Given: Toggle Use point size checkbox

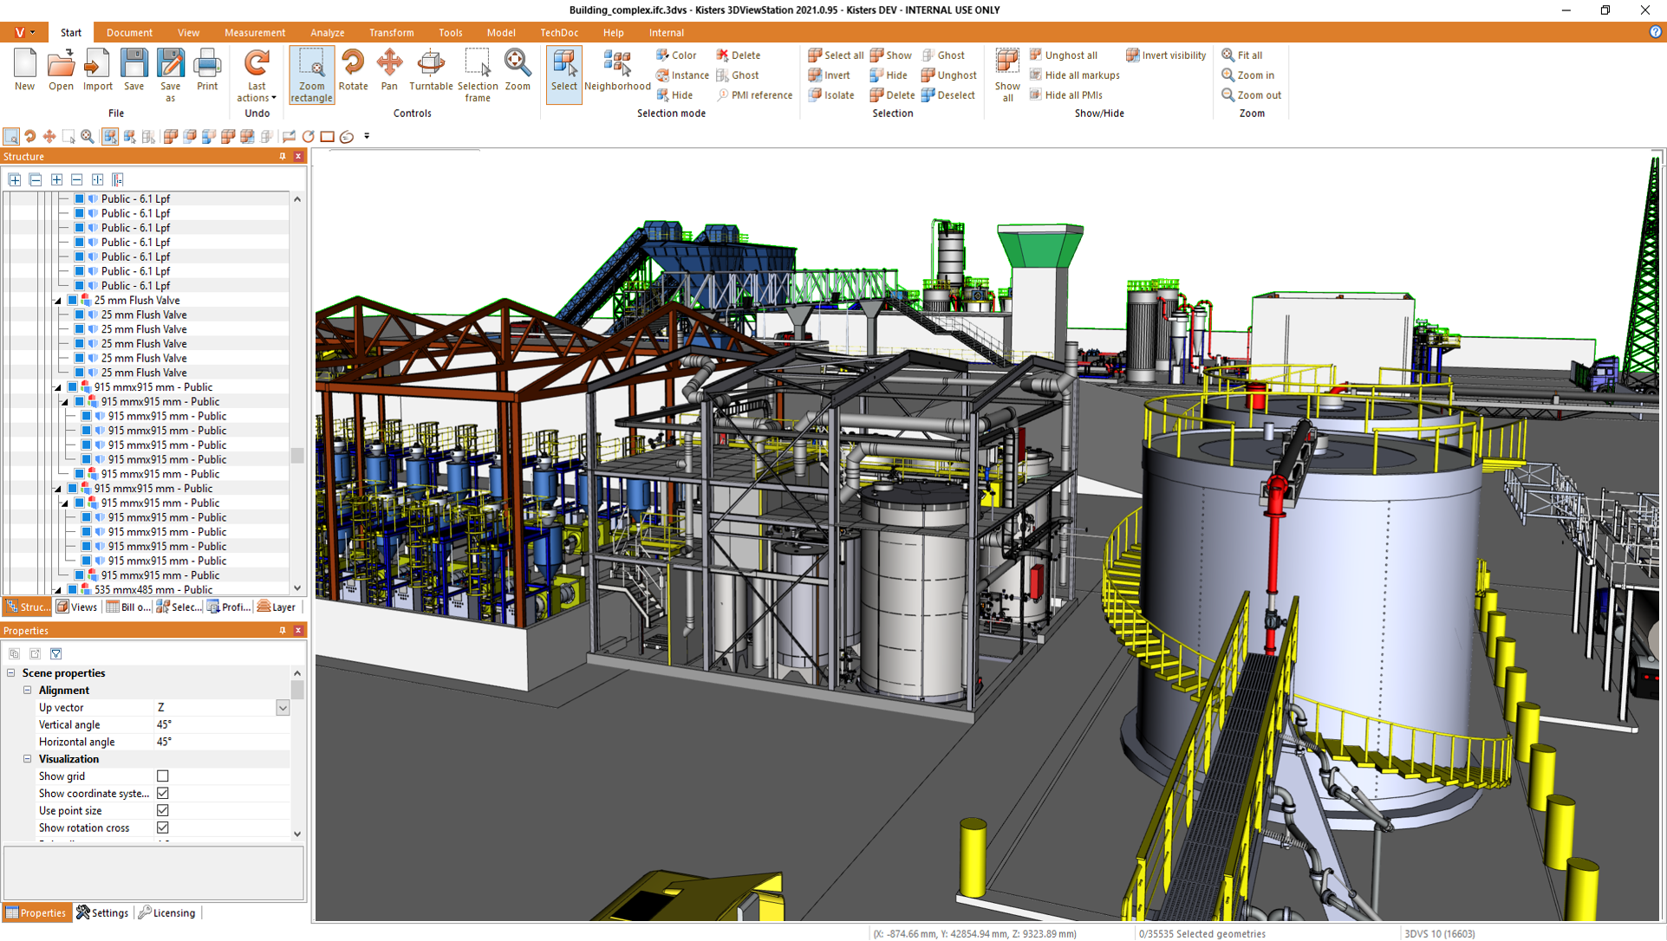Looking at the screenshot, I should click(163, 810).
